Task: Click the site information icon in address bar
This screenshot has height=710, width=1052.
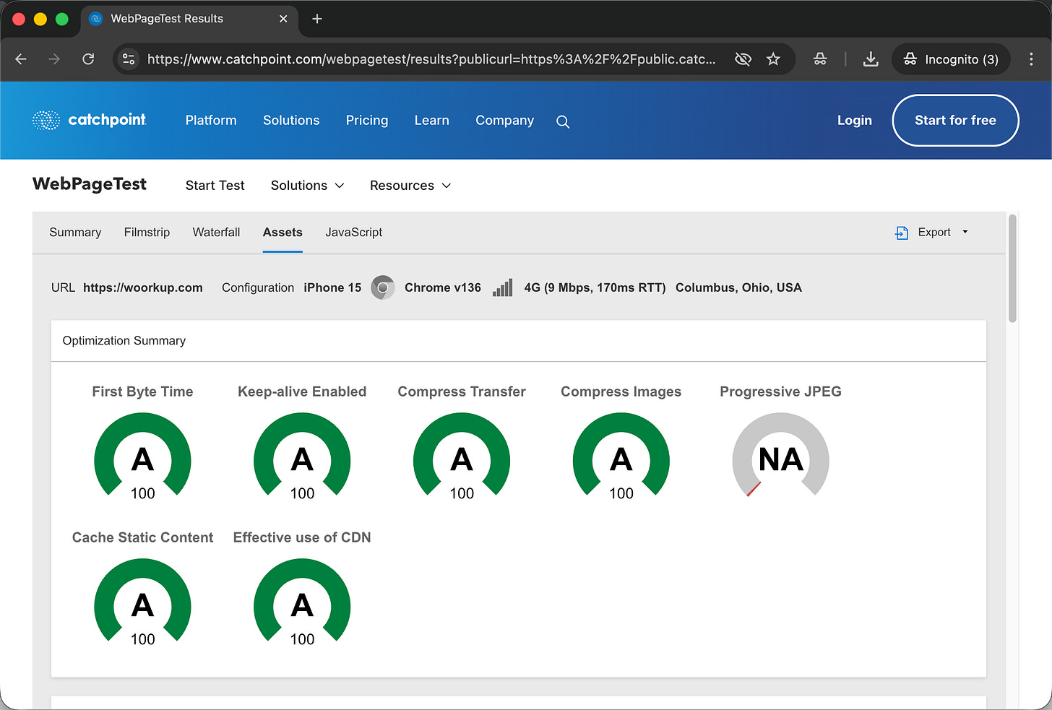Action: tap(129, 59)
